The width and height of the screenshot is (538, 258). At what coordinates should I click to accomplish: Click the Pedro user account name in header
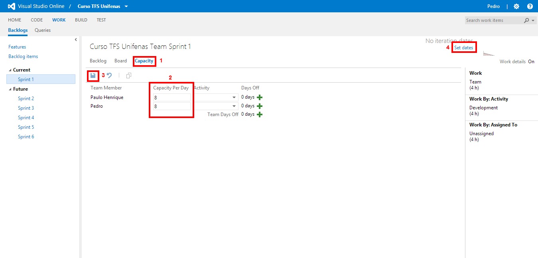pyautogui.click(x=493, y=6)
